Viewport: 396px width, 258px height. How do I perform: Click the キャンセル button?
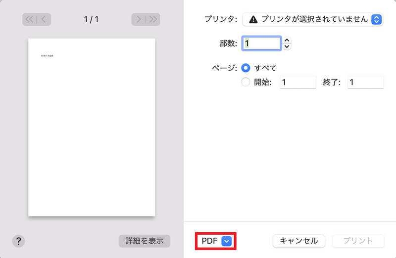[299, 241]
